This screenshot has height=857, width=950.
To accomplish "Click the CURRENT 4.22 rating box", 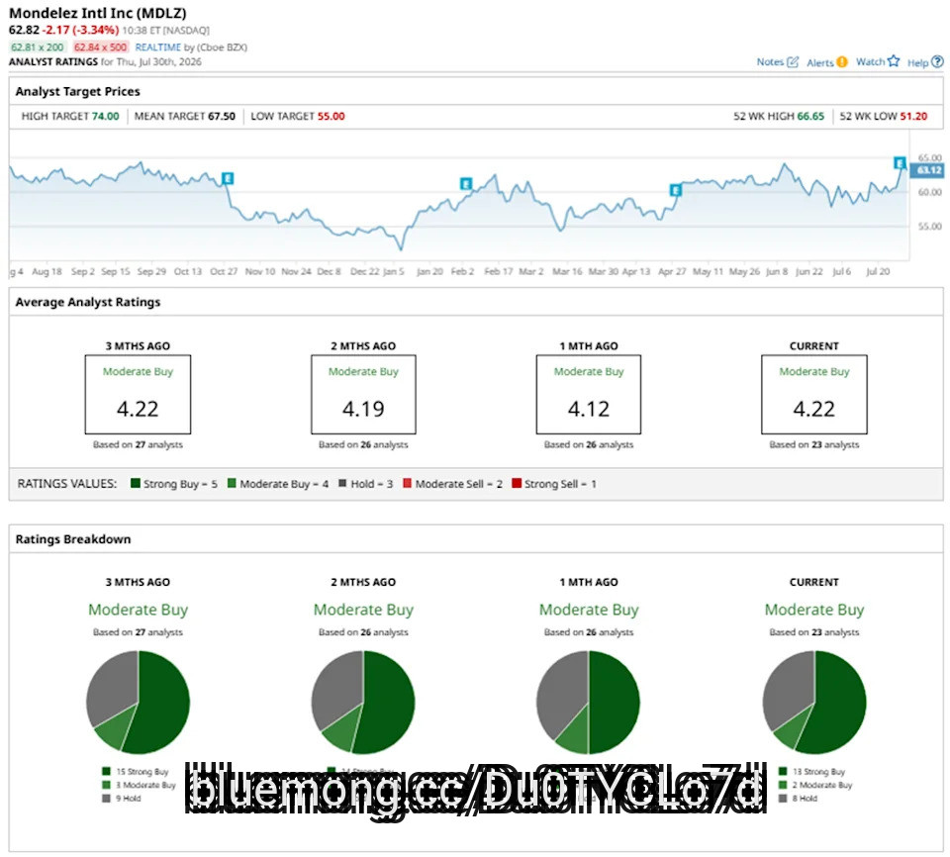I will pos(814,395).
